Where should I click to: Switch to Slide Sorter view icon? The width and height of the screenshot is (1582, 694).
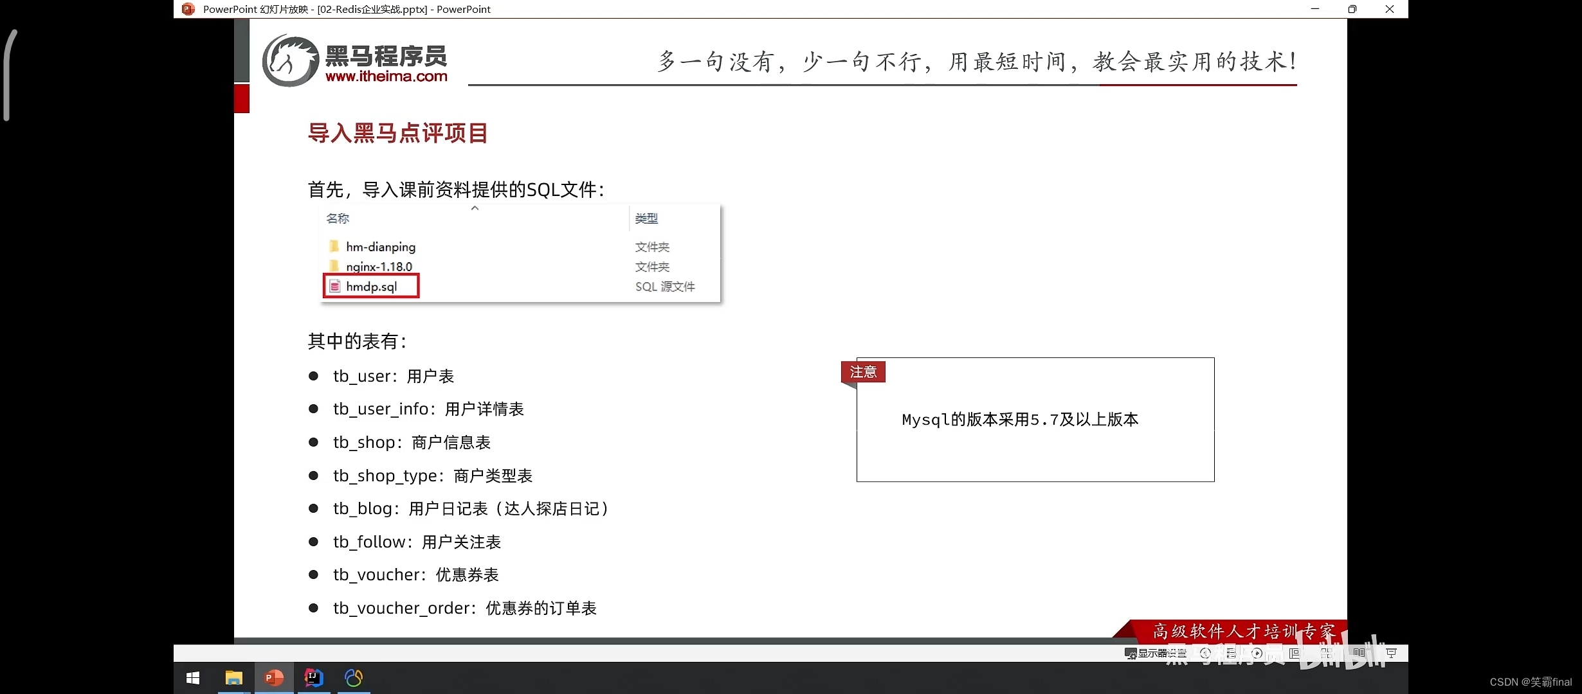coord(1327,653)
